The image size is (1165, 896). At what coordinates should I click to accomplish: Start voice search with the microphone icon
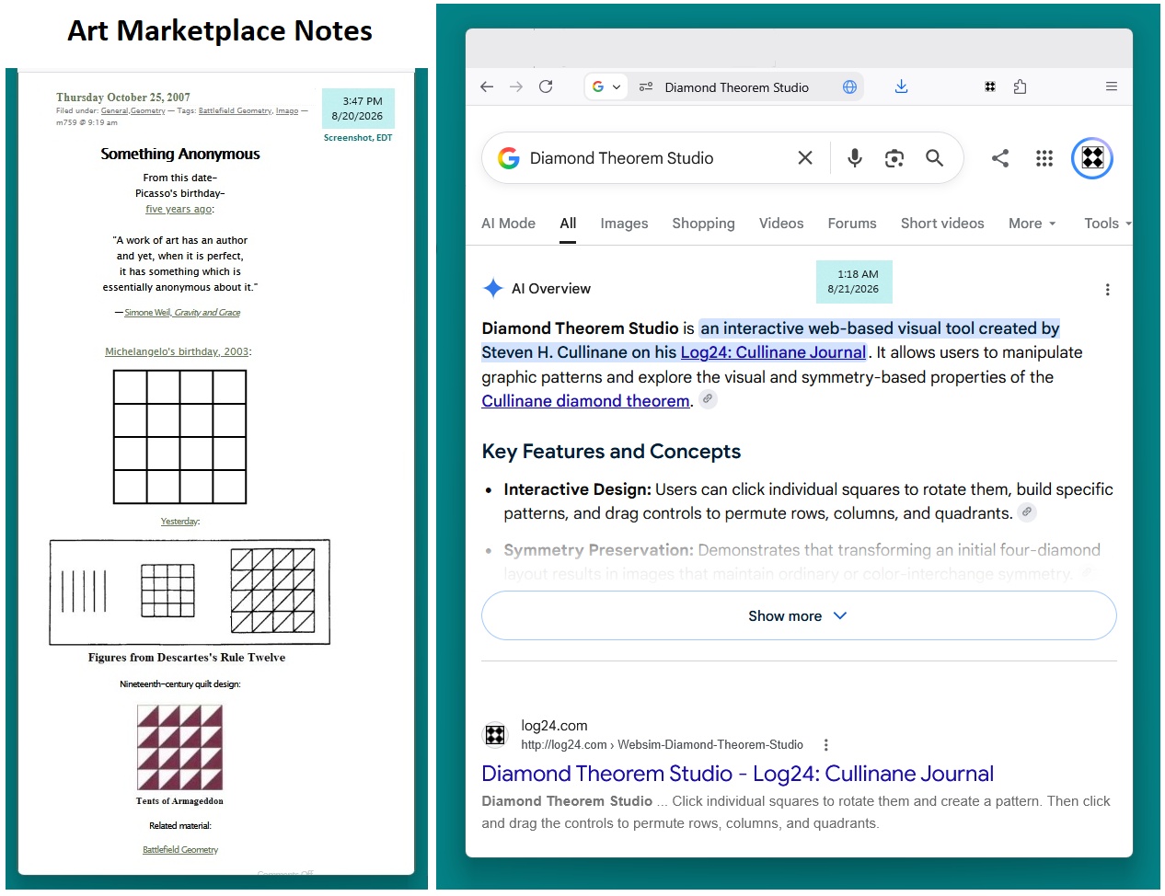[x=855, y=158]
